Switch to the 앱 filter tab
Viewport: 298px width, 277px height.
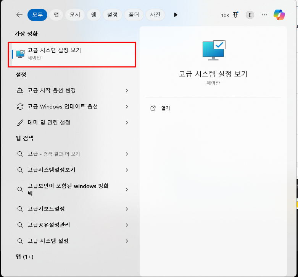pos(56,15)
